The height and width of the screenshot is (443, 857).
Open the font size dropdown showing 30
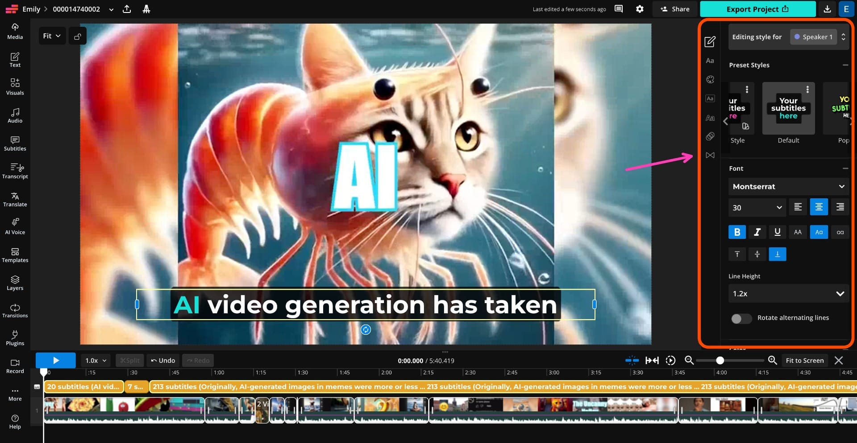click(756, 207)
